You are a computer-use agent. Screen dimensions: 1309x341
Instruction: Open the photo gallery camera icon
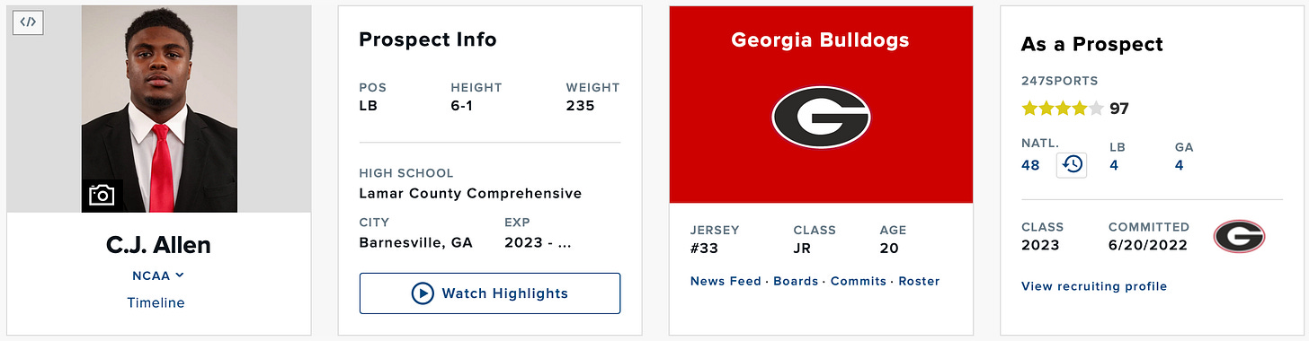pos(102,195)
